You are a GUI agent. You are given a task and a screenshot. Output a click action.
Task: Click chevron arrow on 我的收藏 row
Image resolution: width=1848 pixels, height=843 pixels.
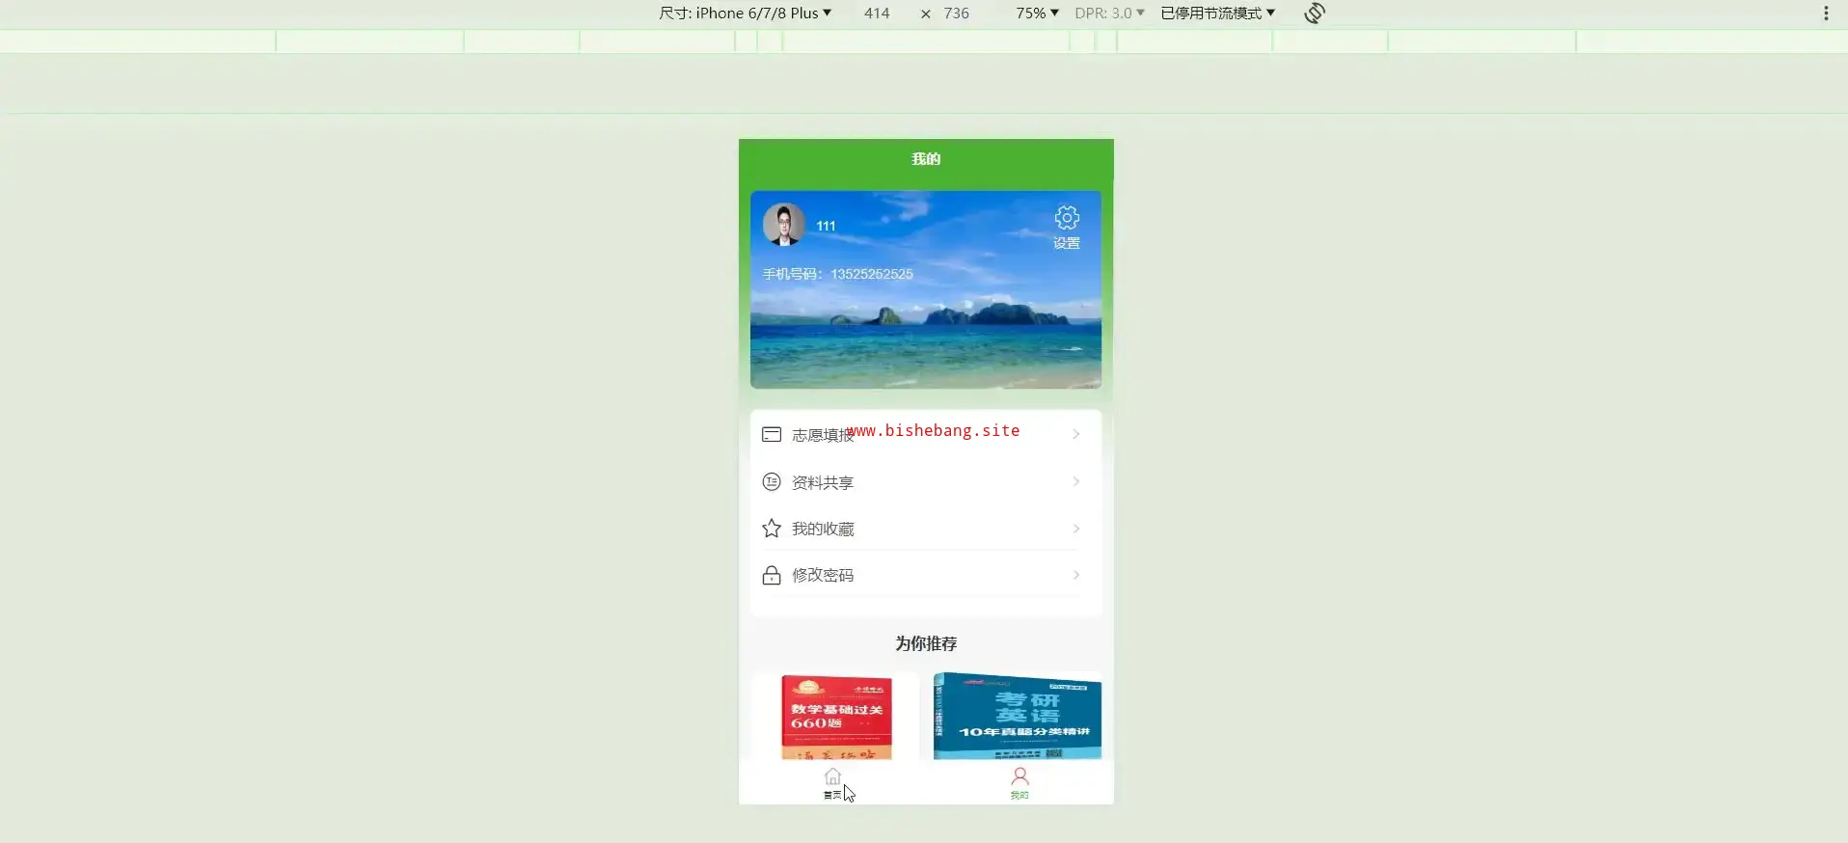coord(1076,529)
